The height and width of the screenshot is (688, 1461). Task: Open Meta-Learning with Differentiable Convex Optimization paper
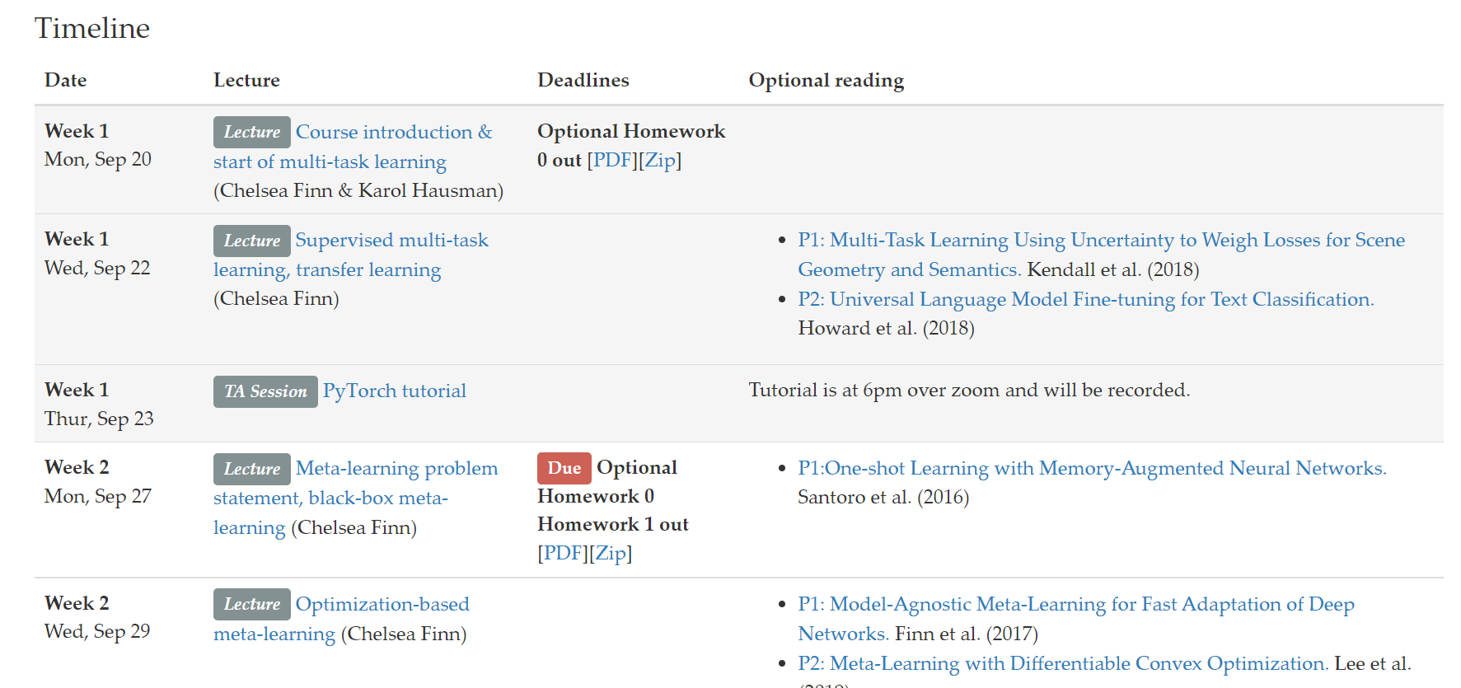pyautogui.click(x=1063, y=664)
